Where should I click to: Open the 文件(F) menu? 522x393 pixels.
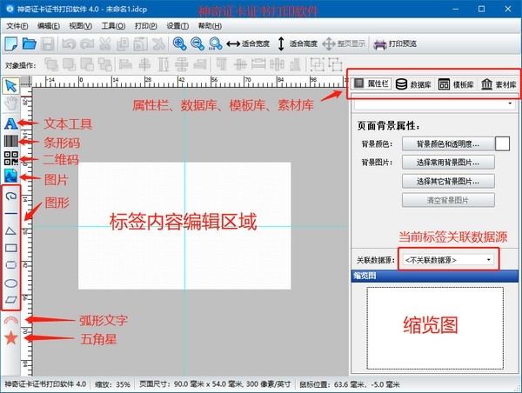click(17, 26)
